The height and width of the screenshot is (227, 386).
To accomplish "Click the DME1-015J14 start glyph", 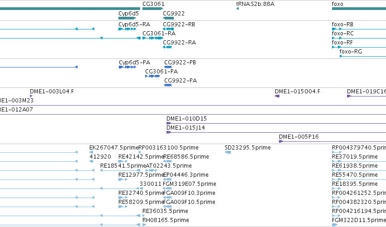I will pos(169,133).
